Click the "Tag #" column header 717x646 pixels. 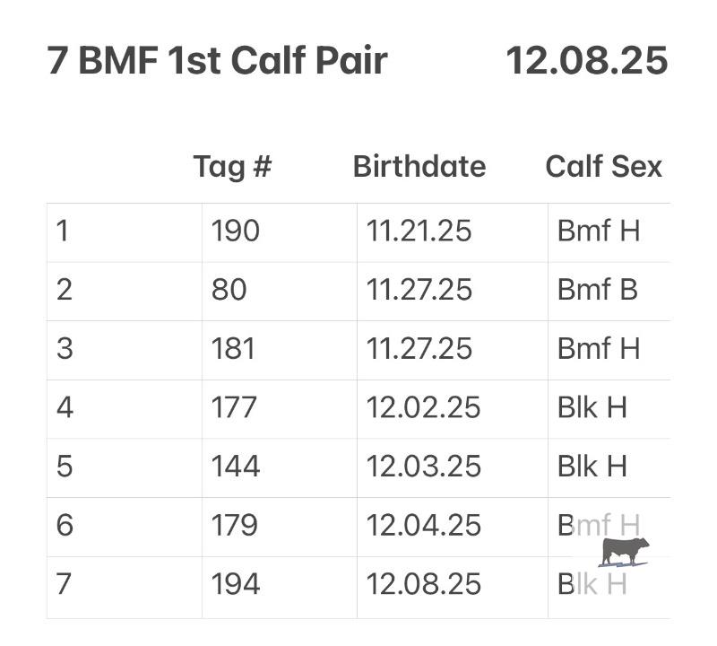pyautogui.click(x=232, y=166)
